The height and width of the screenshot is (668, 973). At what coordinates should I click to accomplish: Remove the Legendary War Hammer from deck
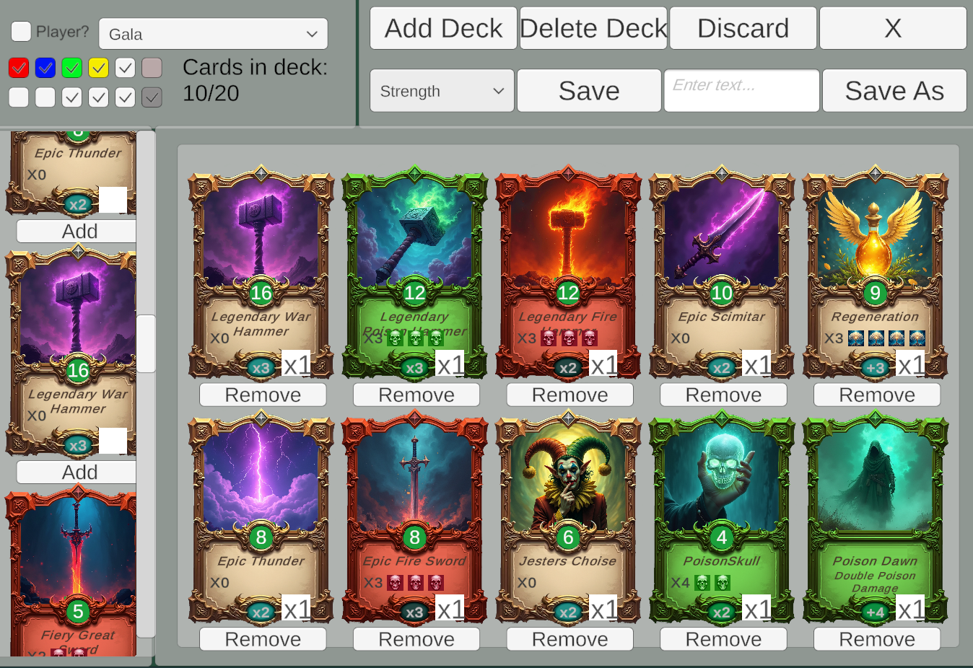tap(263, 395)
